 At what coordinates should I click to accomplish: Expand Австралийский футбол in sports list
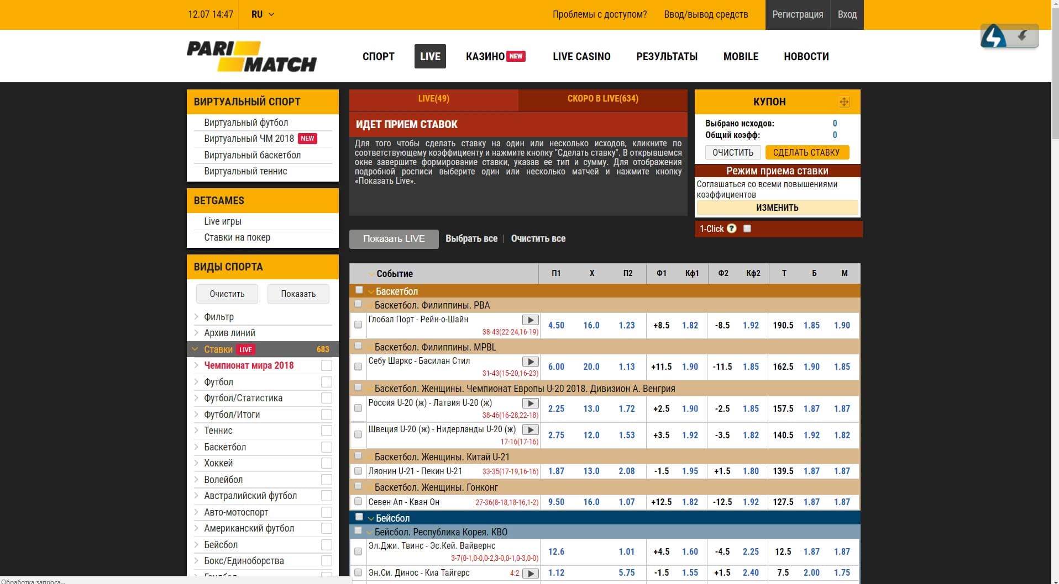click(x=196, y=496)
